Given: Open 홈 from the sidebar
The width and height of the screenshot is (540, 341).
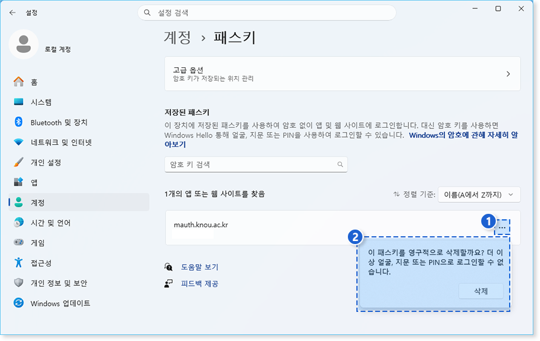Looking at the screenshot, I should 79,82.
